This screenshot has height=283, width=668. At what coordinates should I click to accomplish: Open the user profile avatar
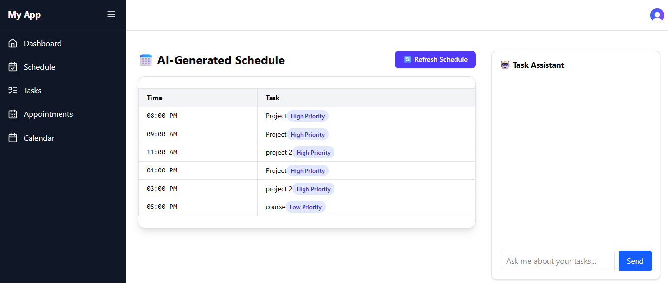(x=657, y=15)
